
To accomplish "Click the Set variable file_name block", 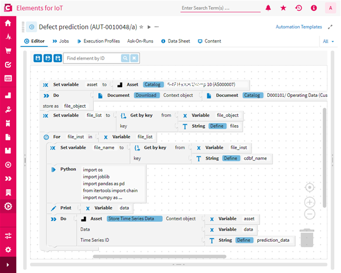I will pyautogui.click(x=73, y=147).
